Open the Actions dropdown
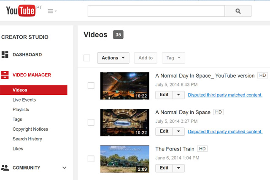 click(113, 58)
